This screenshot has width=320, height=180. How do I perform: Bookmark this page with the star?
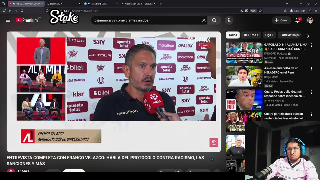tap(260, 11)
